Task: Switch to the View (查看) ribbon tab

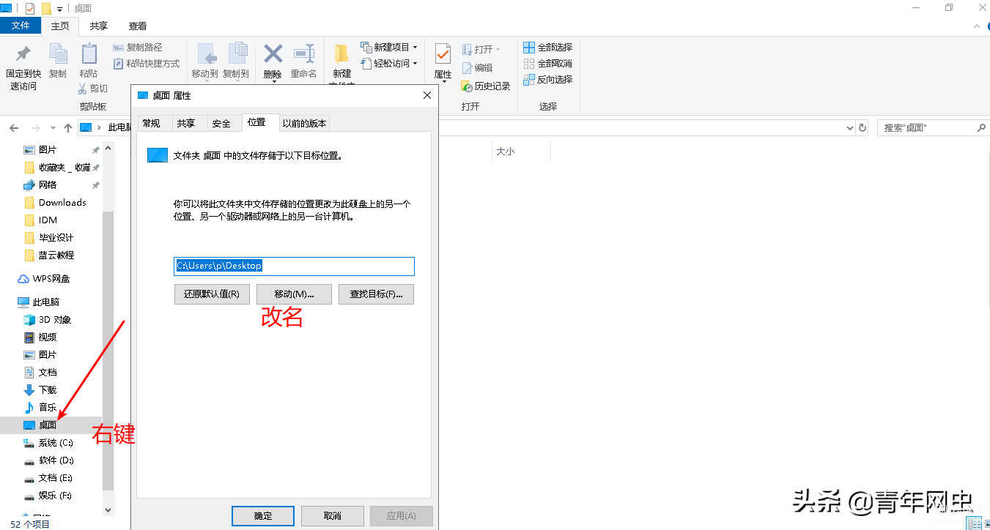Action: point(138,26)
